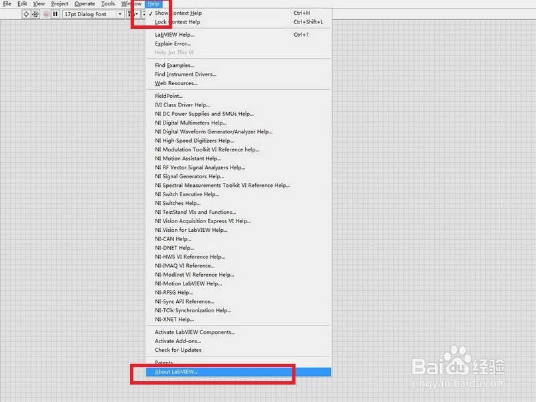Open NI-Motion LabVIEW Help...
The width and height of the screenshot is (536, 402).
point(239,283)
